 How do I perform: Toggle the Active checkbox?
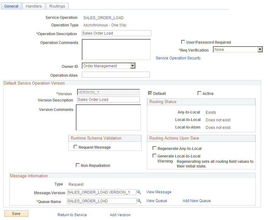tap(199, 93)
